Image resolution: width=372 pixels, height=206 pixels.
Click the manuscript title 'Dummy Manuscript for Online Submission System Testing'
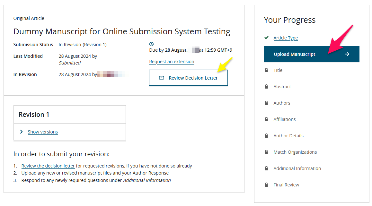pos(122,31)
